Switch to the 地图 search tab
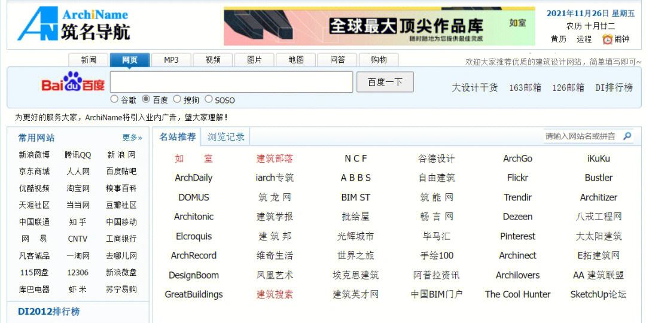This screenshot has height=323, width=646. (x=296, y=60)
